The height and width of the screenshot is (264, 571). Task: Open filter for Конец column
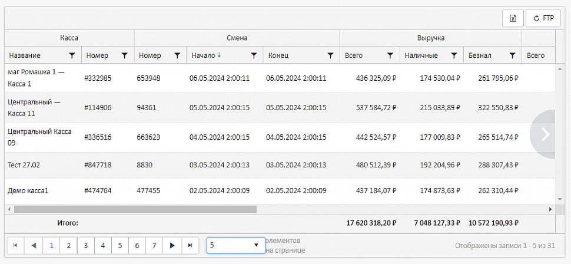330,55
